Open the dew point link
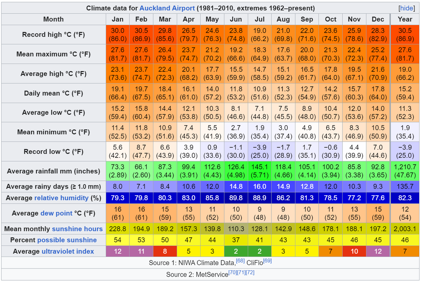 pos(56,213)
